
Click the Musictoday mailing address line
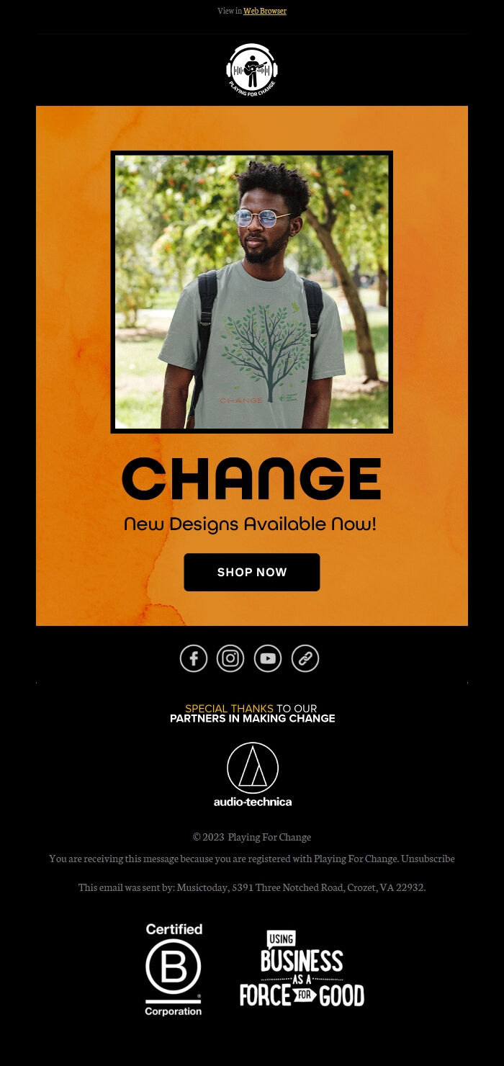(x=252, y=887)
